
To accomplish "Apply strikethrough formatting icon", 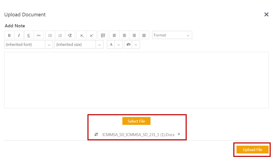I will 39,35.
